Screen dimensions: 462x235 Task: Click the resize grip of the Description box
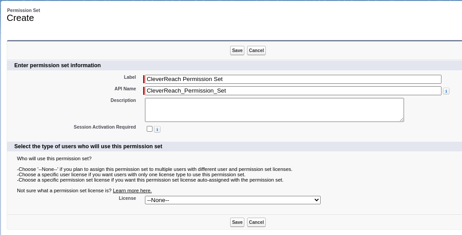tap(402, 119)
